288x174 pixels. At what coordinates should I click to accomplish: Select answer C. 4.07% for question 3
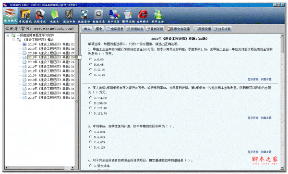90,142
